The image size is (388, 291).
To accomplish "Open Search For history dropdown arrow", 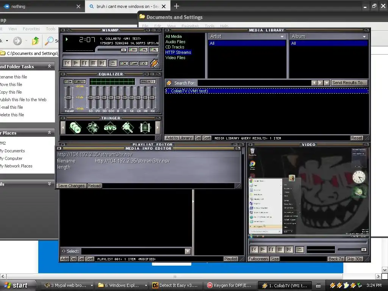I will (x=327, y=83).
